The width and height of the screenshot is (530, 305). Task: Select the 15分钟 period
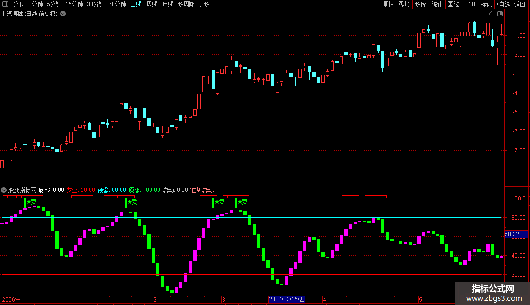point(74,4)
